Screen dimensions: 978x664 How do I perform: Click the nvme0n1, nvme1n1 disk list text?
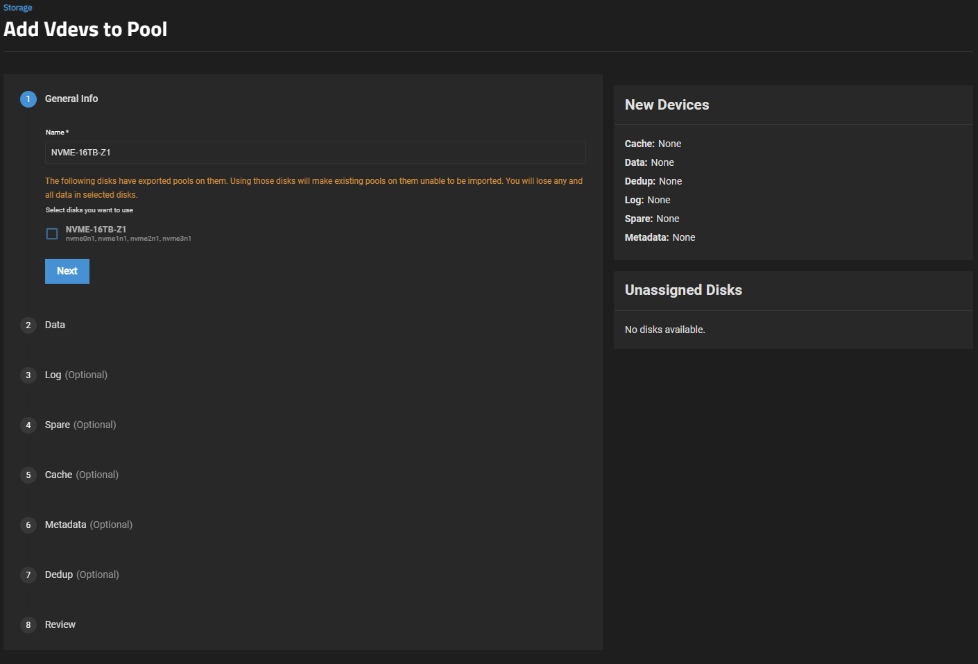[128, 239]
